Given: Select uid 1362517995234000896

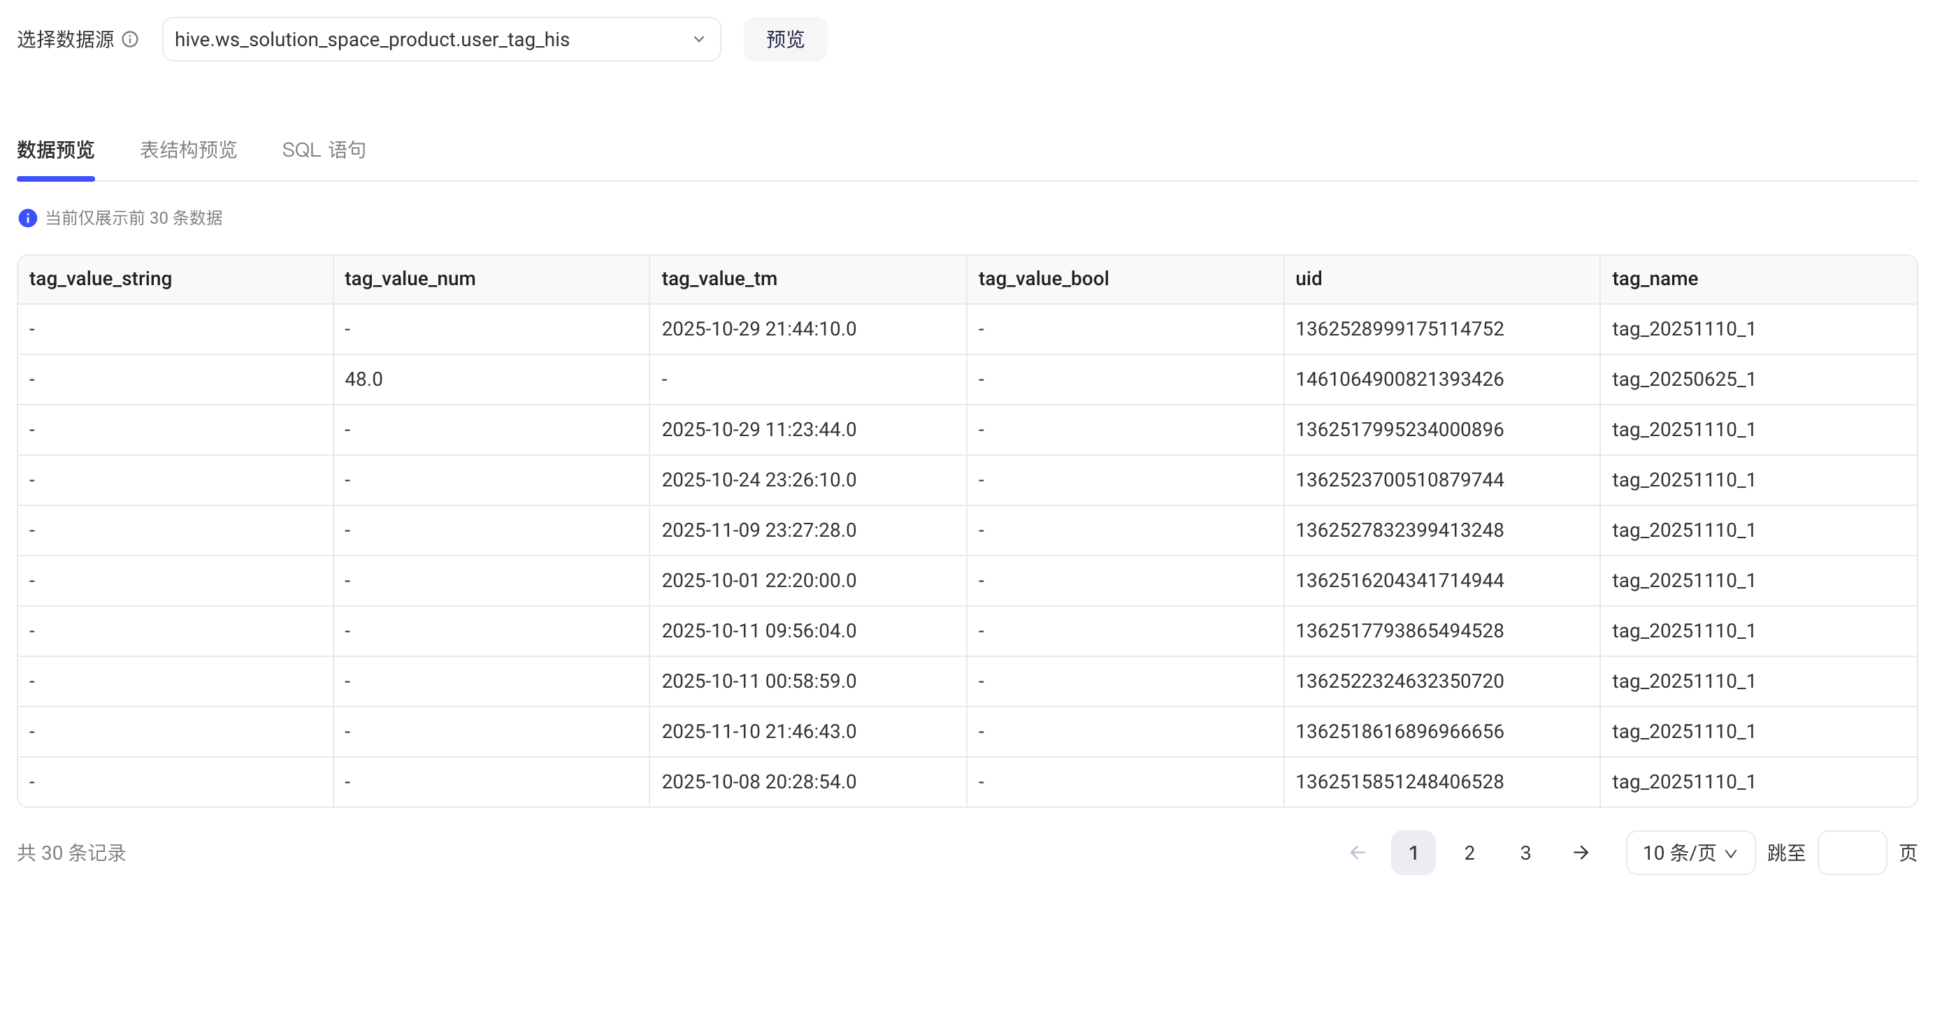Looking at the screenshot, I should [x=1400, y=430].
